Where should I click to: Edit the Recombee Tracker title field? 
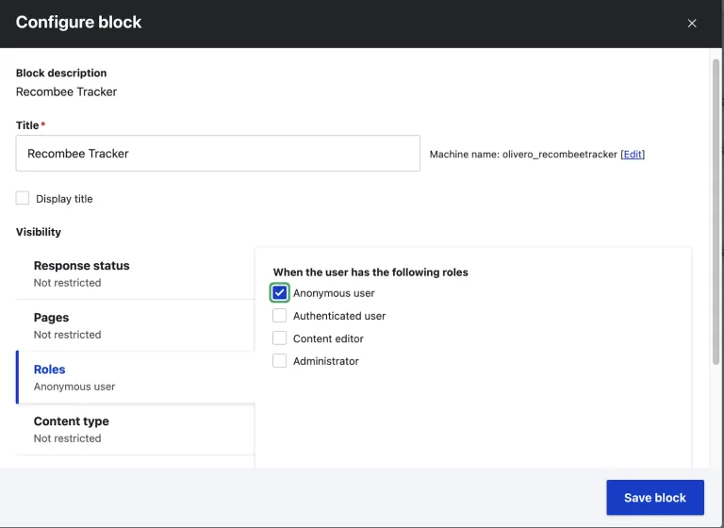point(218,154)
